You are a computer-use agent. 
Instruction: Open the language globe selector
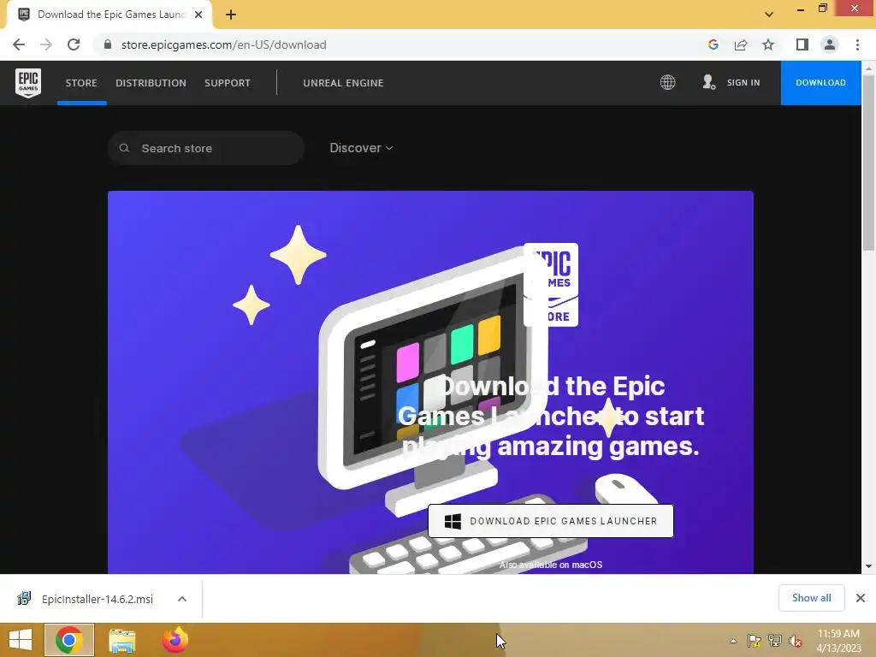[667, 83]
